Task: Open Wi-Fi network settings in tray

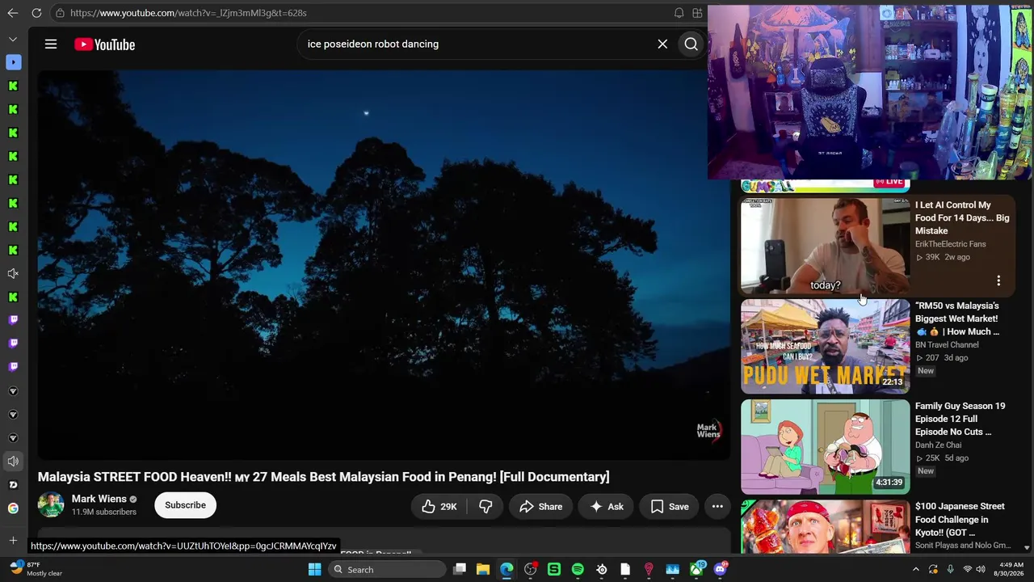Action: (x=967, y=570)
